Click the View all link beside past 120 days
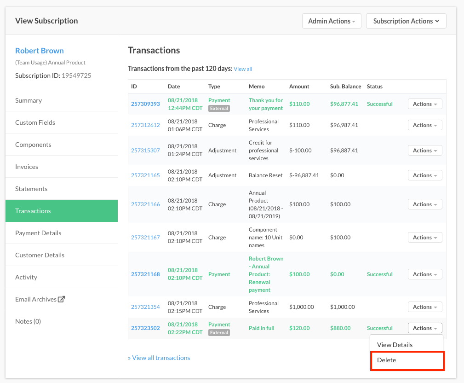The height and width of the screenshot is (383, 464). (243, 69)
